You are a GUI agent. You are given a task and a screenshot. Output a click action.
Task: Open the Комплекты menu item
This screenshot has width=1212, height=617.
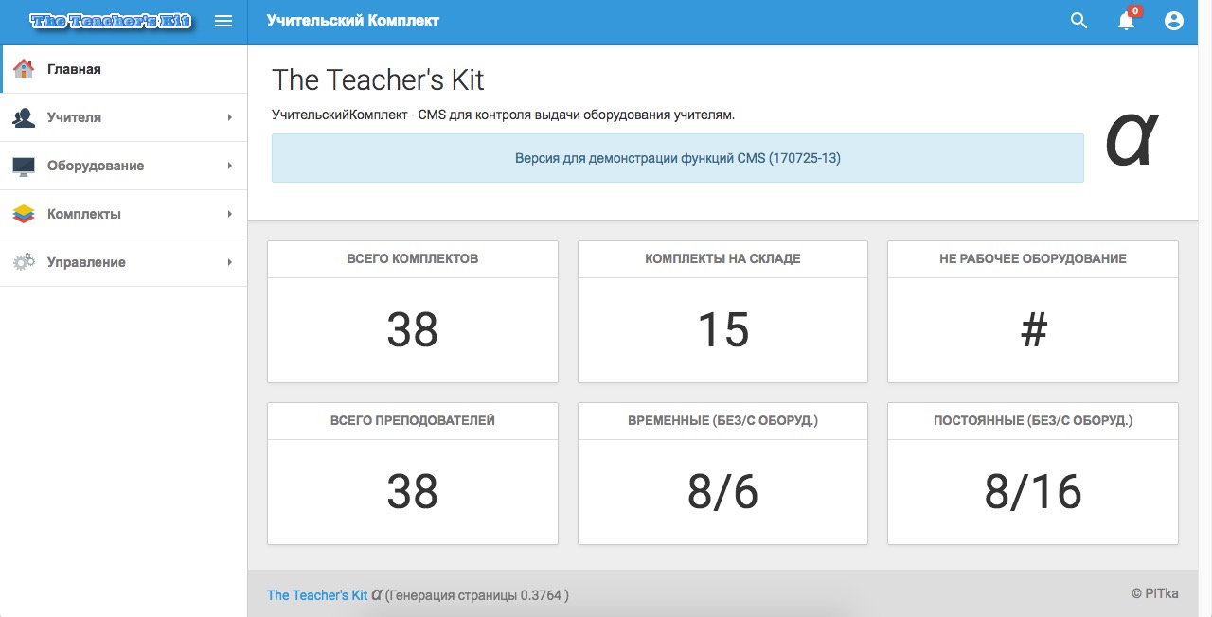click(124, 214)
